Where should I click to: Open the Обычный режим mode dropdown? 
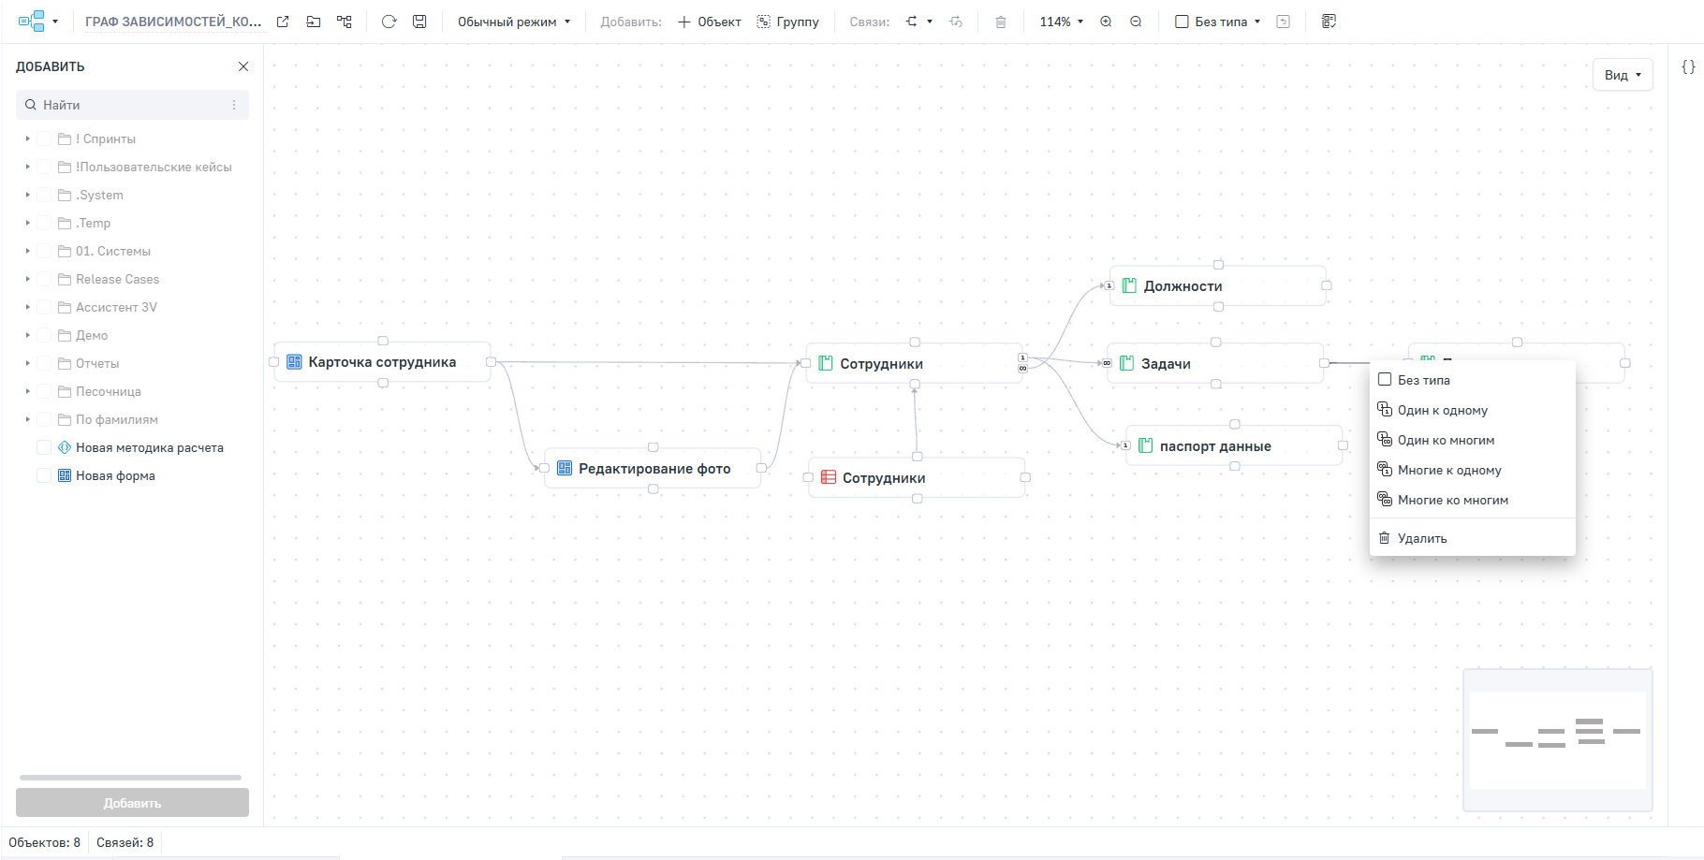(513, 22)
